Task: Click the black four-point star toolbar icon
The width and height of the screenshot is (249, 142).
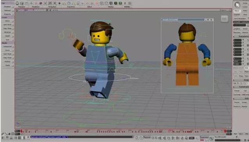Action: tap(60, 3)
